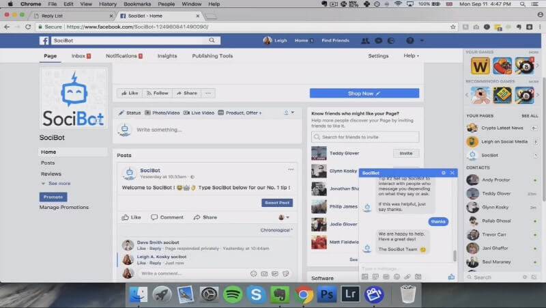This screenshot has height=308, width=546.
Task: Click the Boost Post button
Action: [277, 203]
